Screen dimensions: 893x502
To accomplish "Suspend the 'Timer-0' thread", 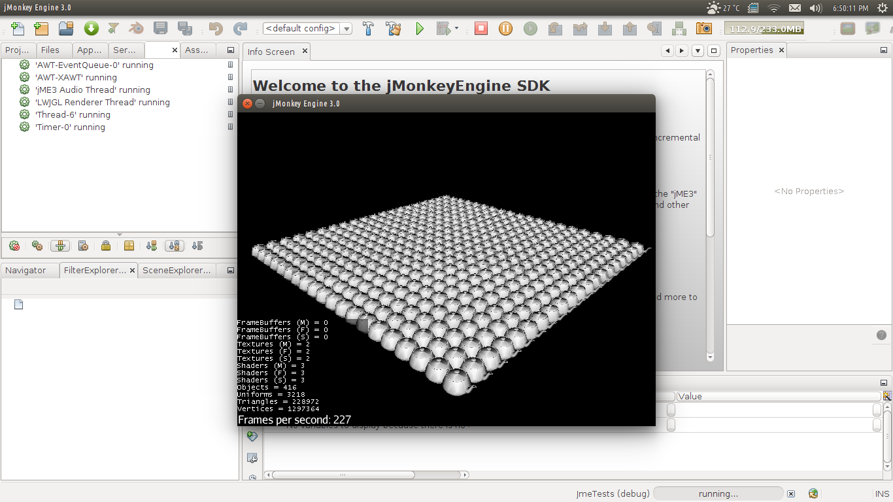I will click(230, 127).
